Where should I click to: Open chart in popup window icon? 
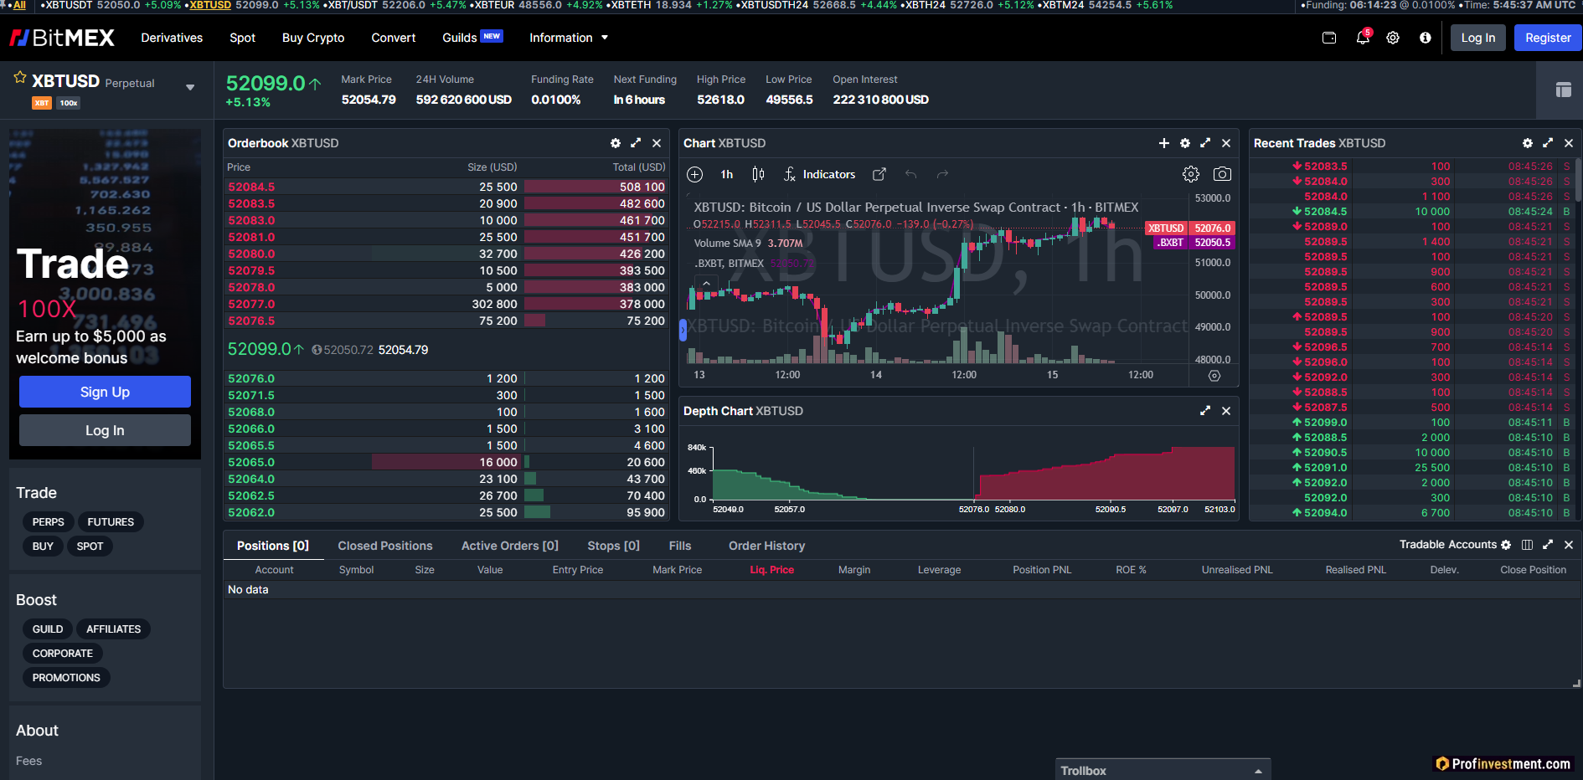point(879,174)
